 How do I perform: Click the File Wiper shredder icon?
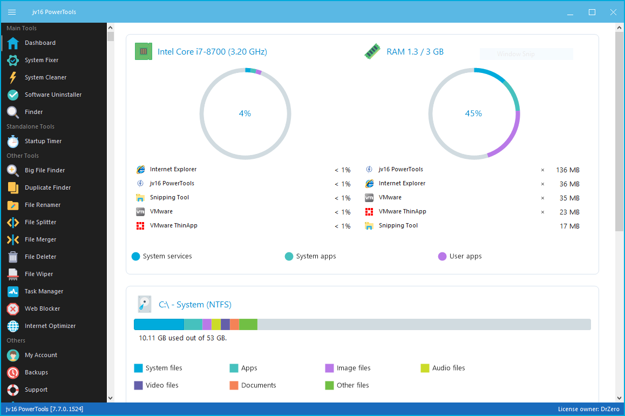tap(13, 274)
